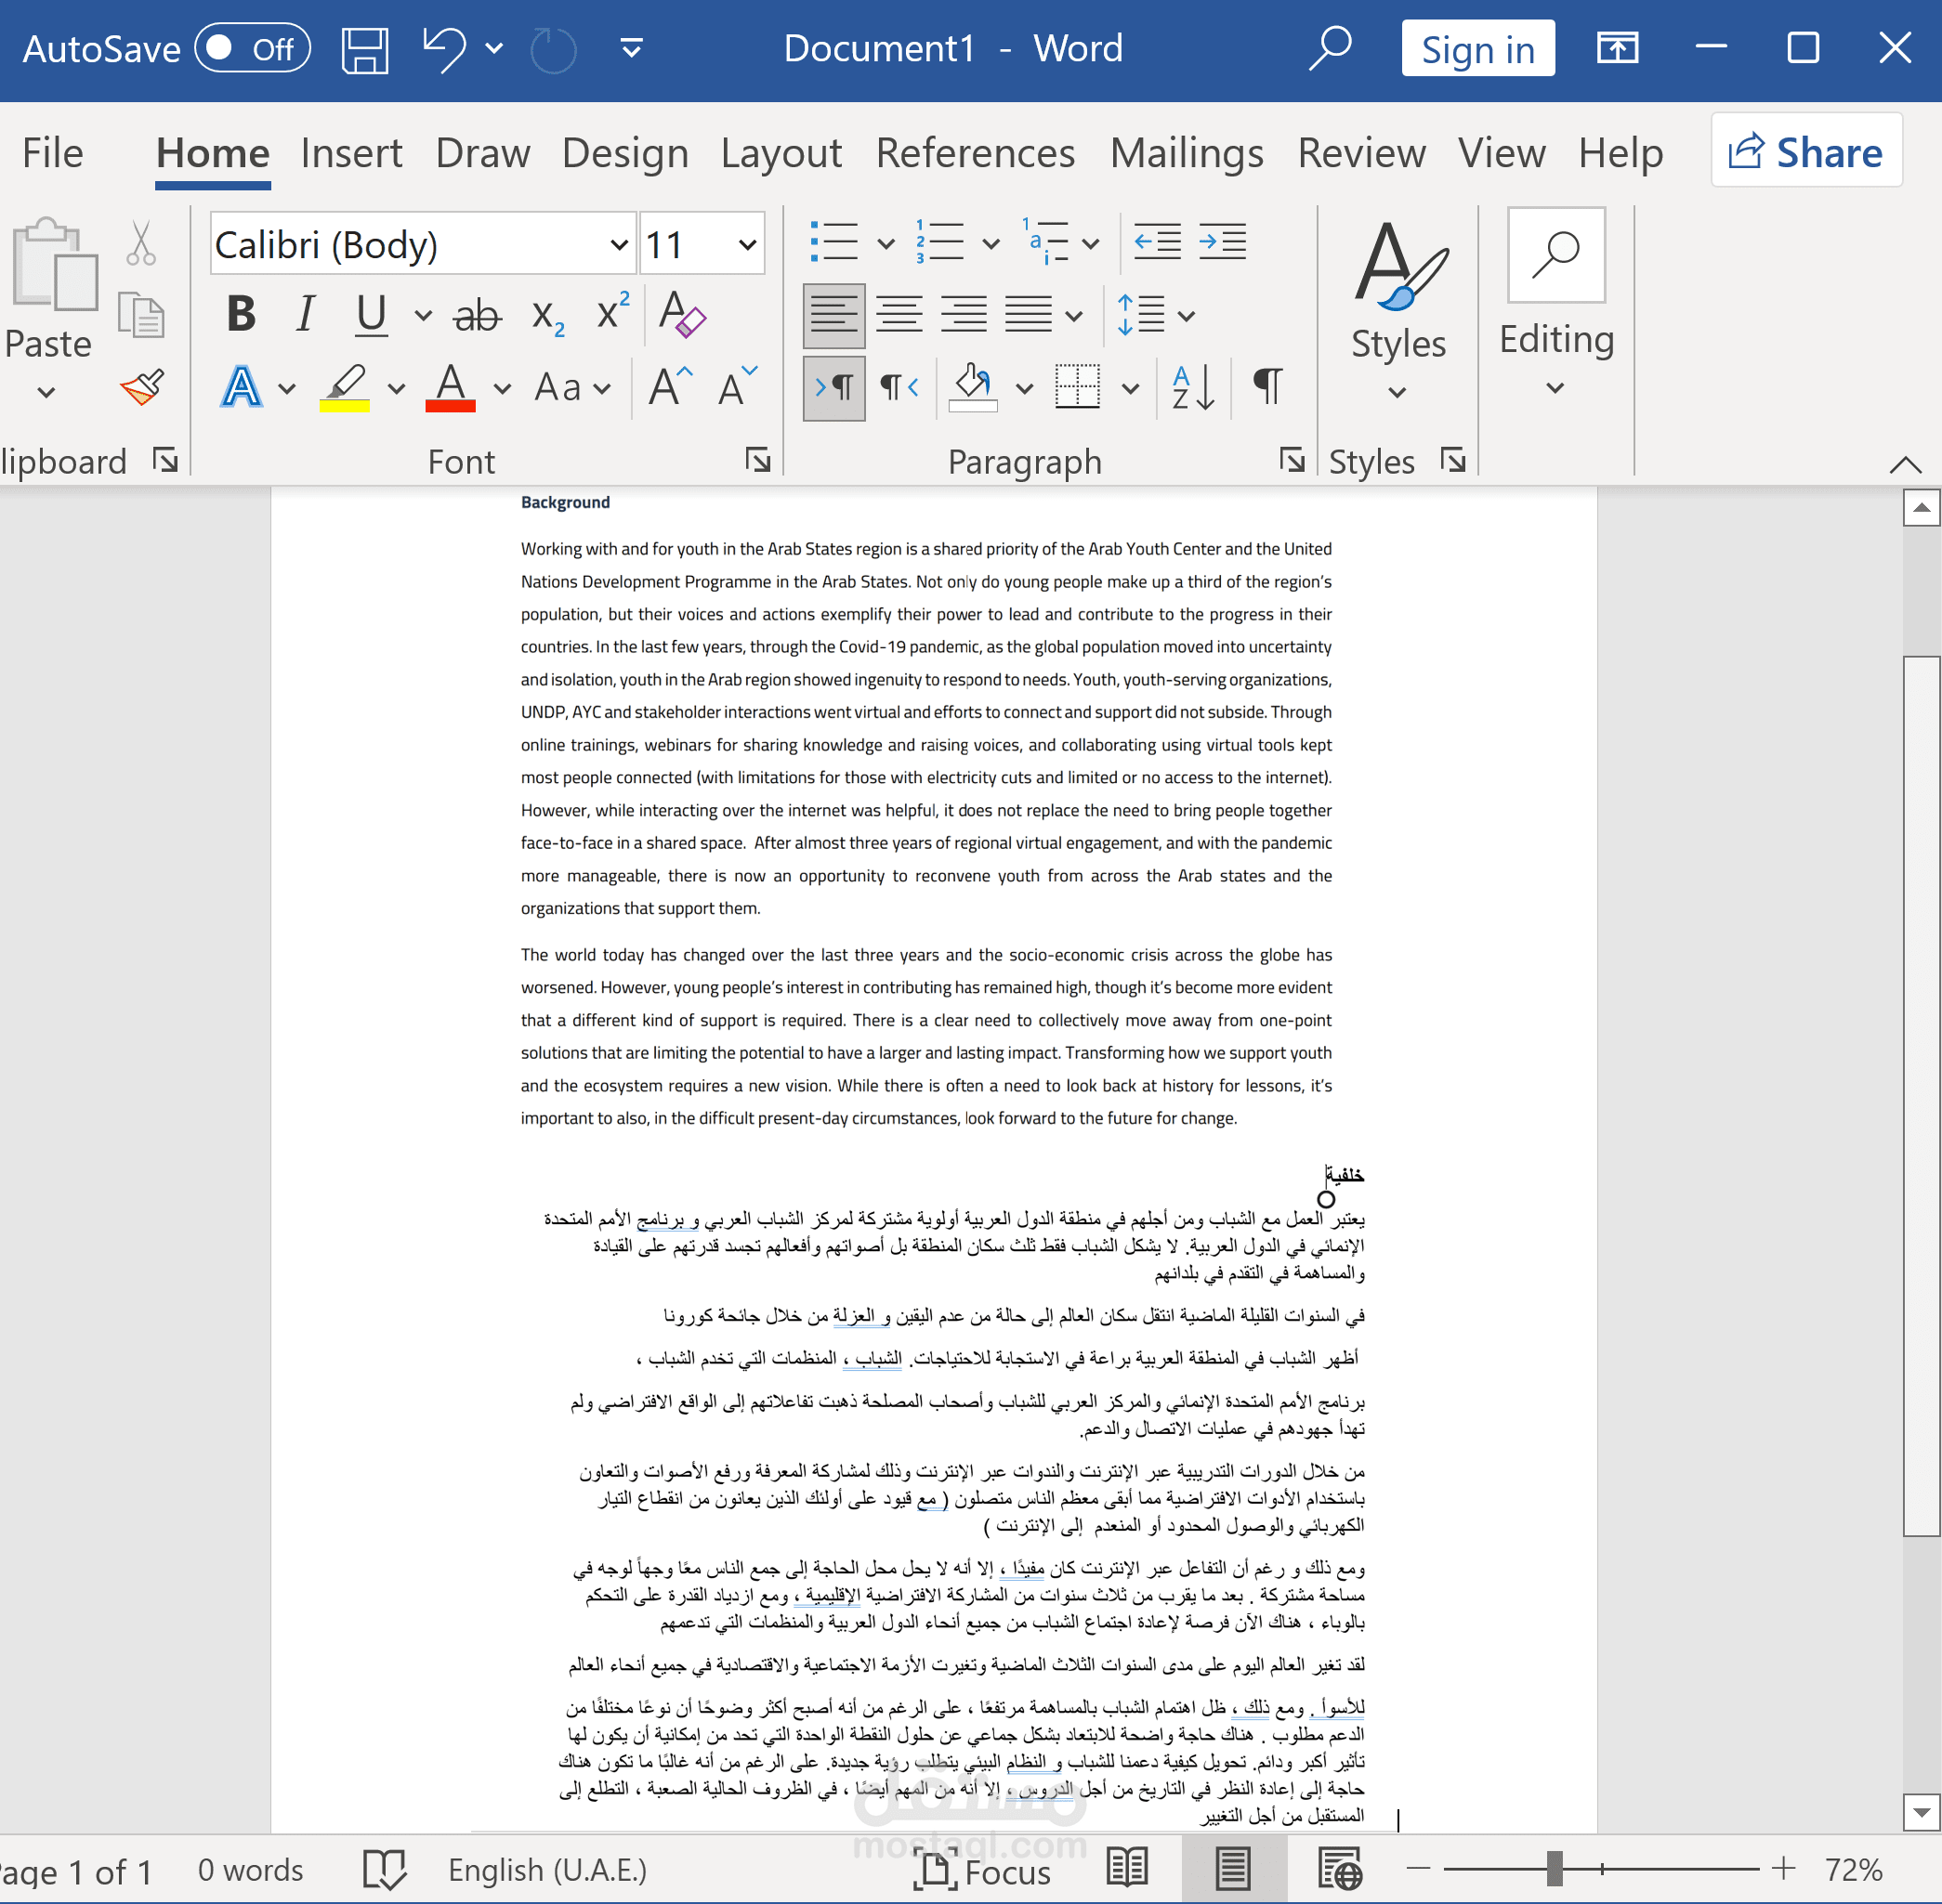Click the Share button
Viewport: 1942px width, 1904px height.
tap(1806, 152)
